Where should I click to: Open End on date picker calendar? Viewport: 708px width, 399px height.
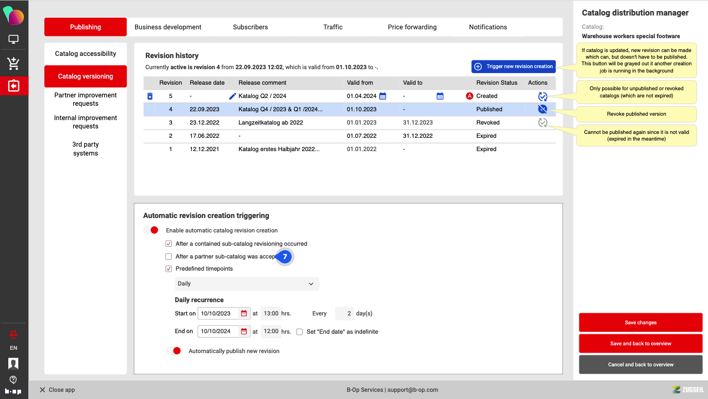click(243, 331)
